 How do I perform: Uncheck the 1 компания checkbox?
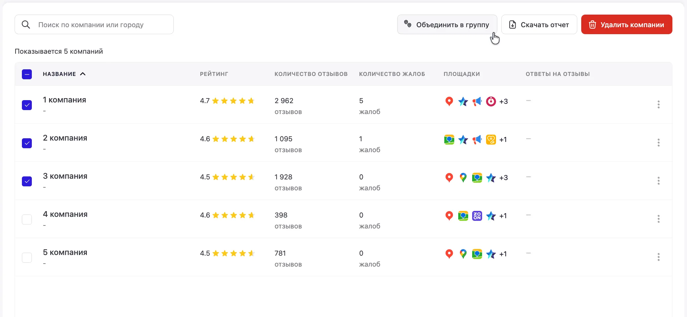27,105
